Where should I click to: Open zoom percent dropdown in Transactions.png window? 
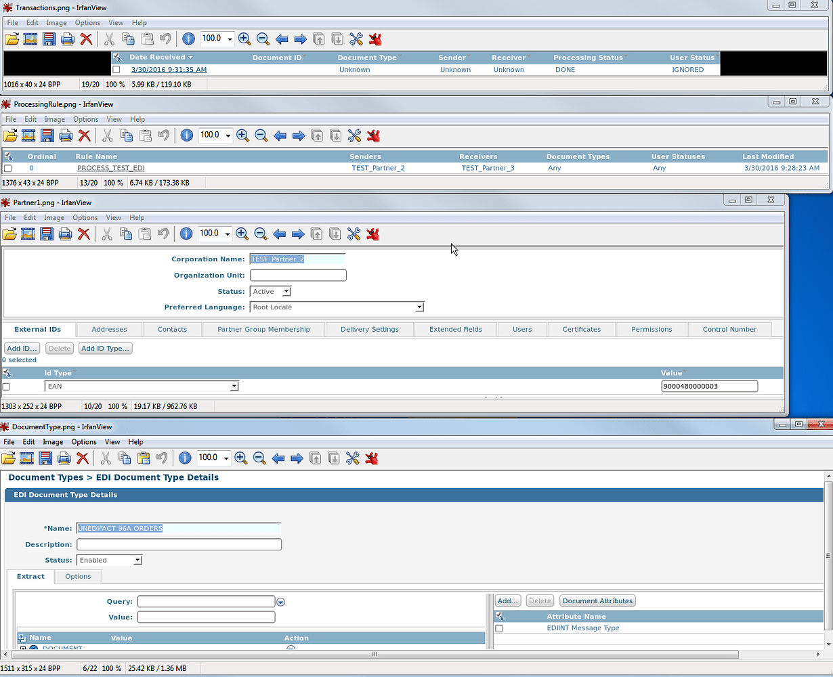point(230,39)
